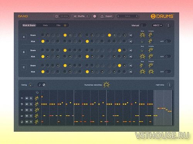Select the next preset with right arrow
Image resolution: width=193 pixels, height=144 pixels.
pos(137,16)
